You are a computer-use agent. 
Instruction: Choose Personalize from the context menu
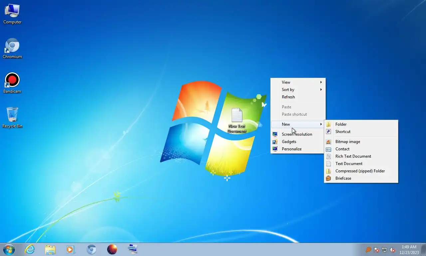298,149
